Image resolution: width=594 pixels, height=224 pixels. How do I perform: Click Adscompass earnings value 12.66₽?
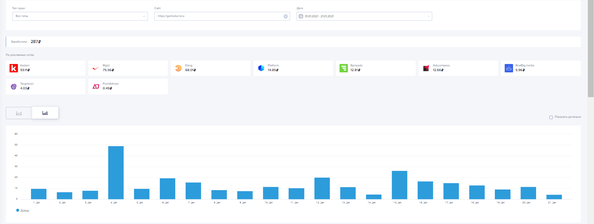click(438, 70)
